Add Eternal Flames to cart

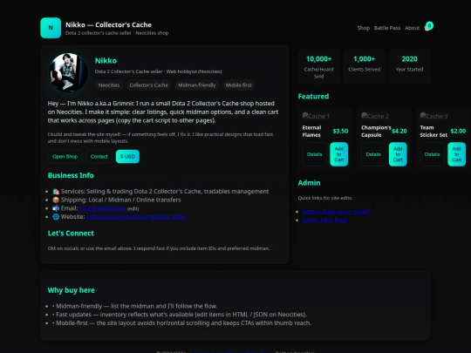click(x=339, y=154)
